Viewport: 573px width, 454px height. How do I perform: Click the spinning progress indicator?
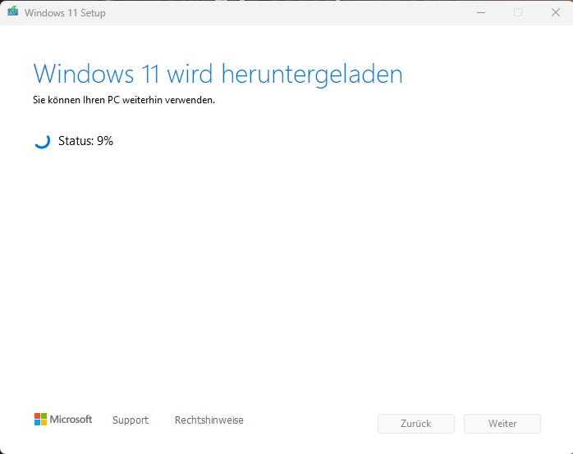42,141
